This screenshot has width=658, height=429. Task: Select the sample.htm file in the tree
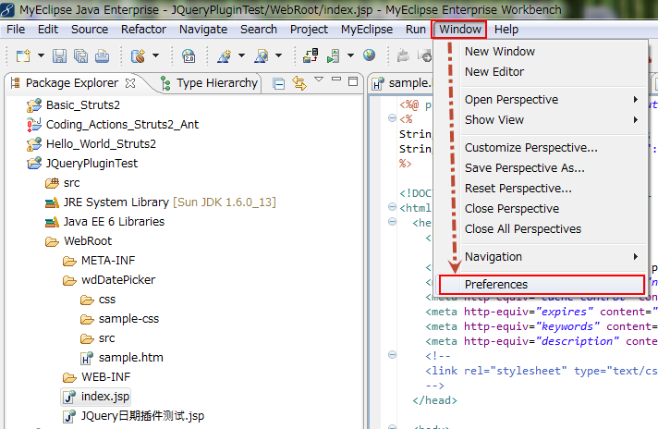(x=122, y=358)
